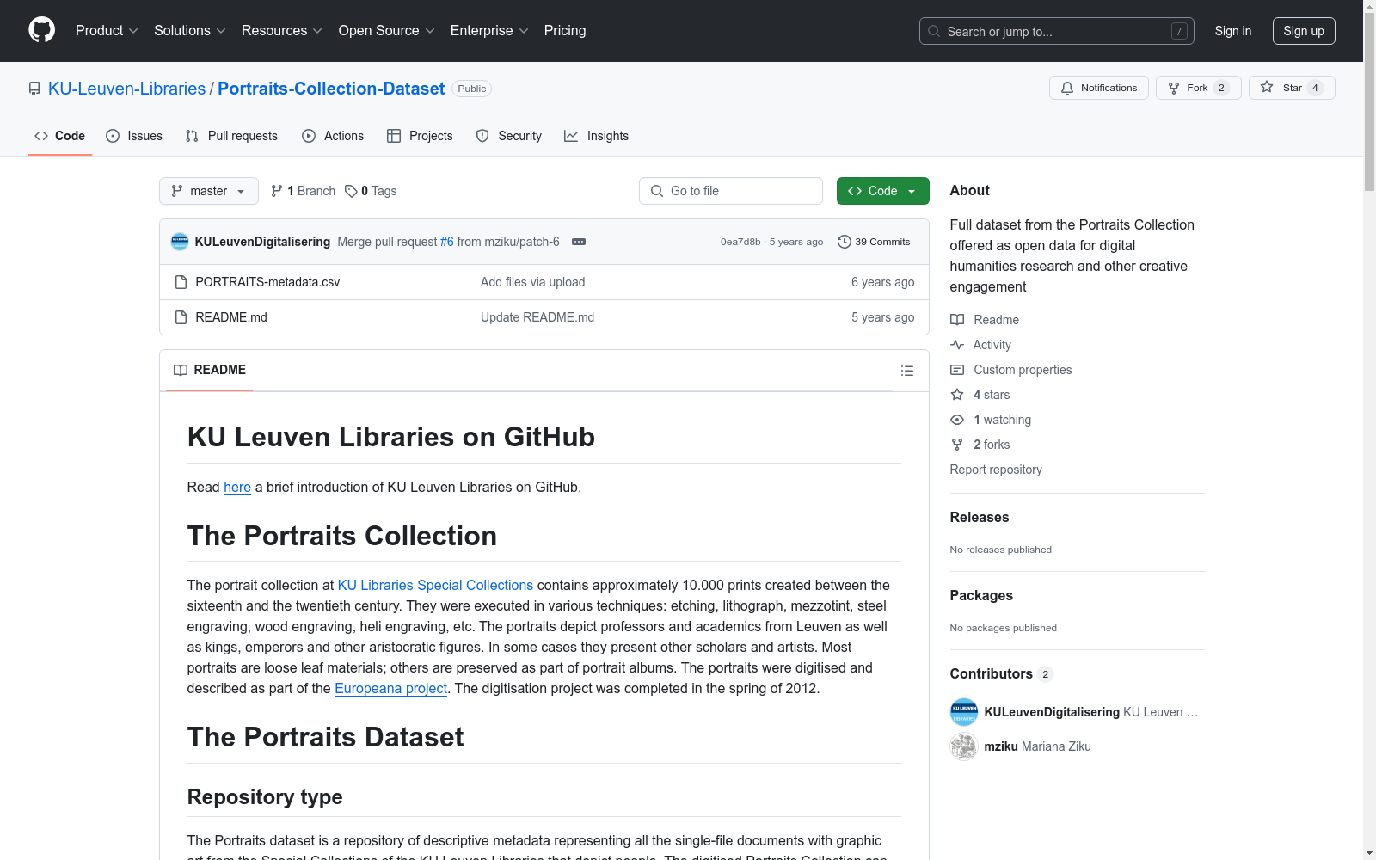Click the KULeuvenDigitalisering avatar in commit row
The width and height of the screenshot is (1376, 860).
[x=180, y=242]
